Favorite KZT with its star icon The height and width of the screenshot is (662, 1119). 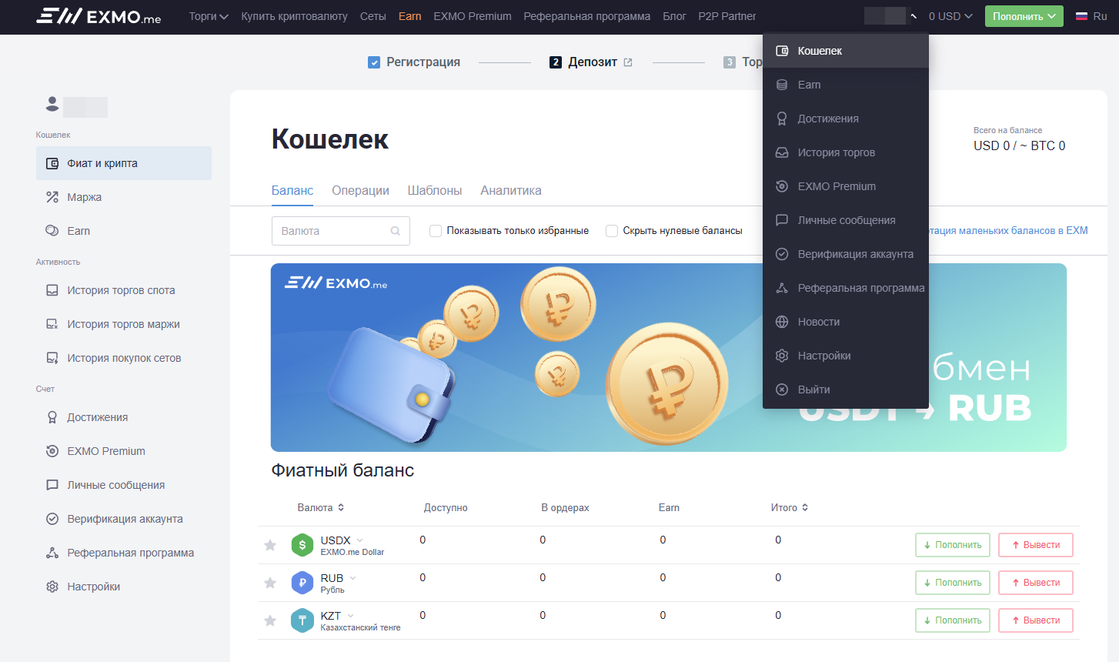click(x=270, y=620)
